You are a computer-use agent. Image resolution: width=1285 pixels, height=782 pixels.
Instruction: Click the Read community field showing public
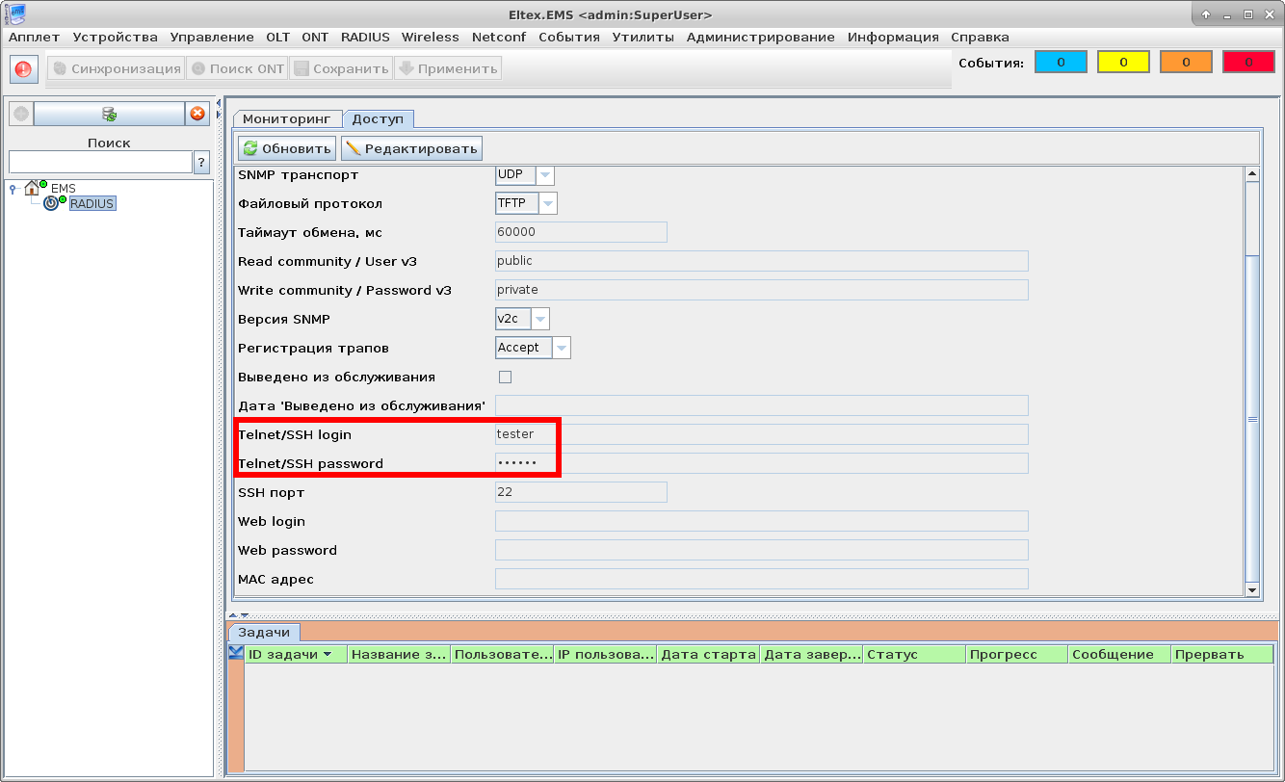[761, 261]
